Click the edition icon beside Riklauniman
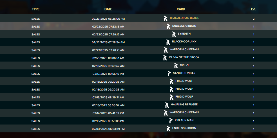 click(x=171, y=121)
